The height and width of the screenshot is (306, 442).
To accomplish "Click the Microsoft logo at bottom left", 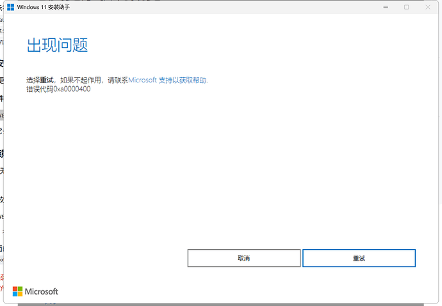I will (x=35, y=291).
